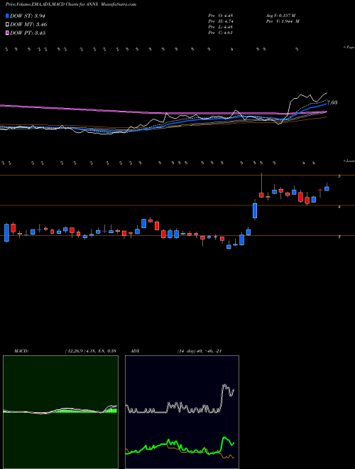Click the 'Pre L: 4.48' value

(221, 27)
